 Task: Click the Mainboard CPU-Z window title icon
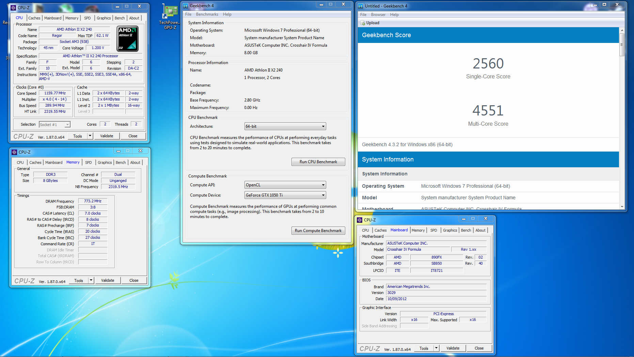[x=360, y=220]
